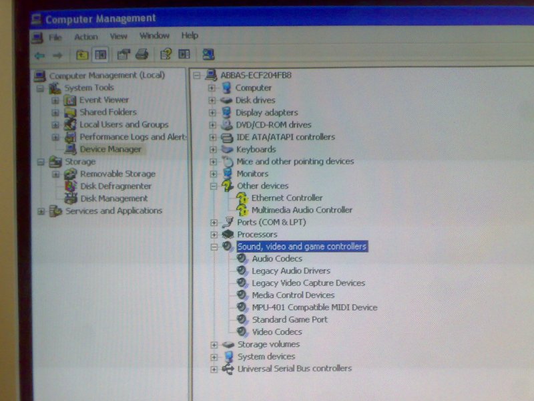The height and width of the screenshot is (401, 534).
Task: Select Mice and other pointing devices
Action: click(295, 161)
